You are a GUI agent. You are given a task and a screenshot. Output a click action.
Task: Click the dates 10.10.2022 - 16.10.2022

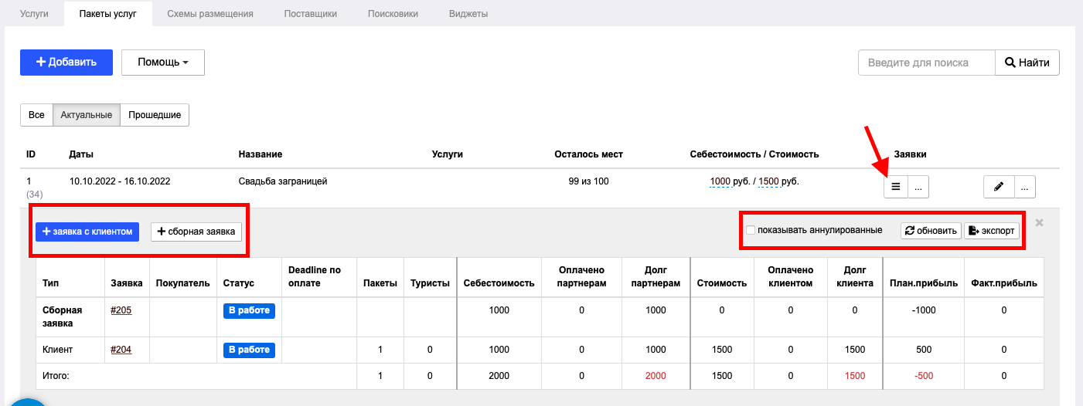click(120, 181)
